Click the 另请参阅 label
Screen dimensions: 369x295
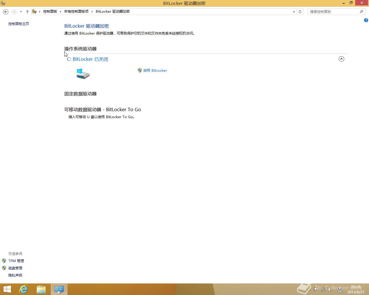[x=15, y=254]
